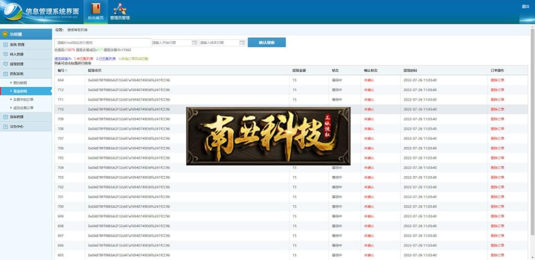
Task: Open 公告中心 in the sidebar
Action: pos(26,126)
